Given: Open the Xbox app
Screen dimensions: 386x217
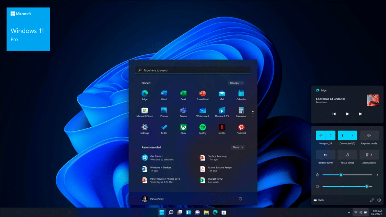Looking at the screenshot, I should [183, 127].
